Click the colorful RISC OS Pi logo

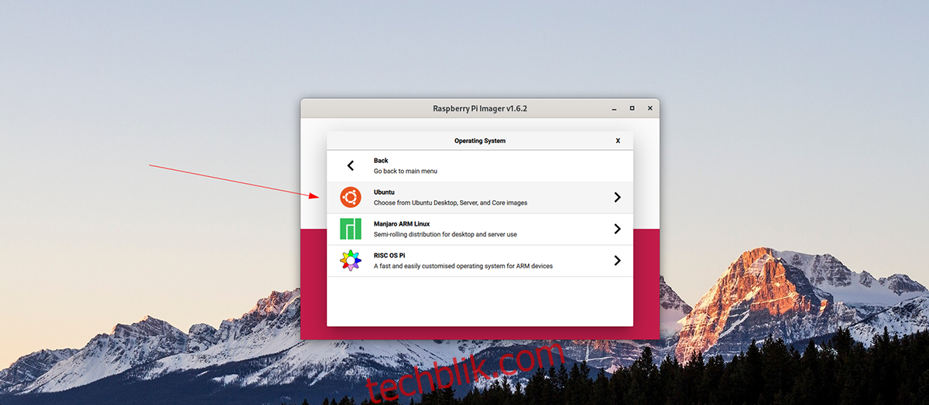pos(351,260)
